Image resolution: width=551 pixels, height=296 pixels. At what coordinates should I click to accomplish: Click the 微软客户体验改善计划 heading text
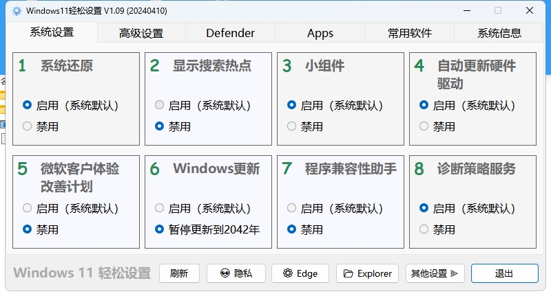coord(80,178)
